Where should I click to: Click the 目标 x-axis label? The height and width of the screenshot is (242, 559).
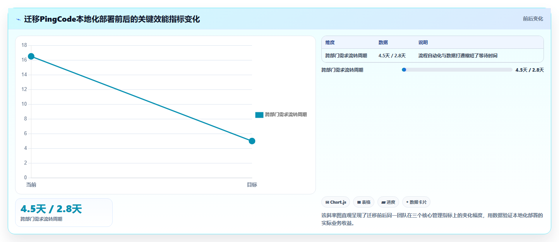tap(252, 185)
